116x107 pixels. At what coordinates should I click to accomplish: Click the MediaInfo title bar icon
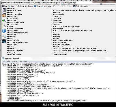click(x=3, y=3)
